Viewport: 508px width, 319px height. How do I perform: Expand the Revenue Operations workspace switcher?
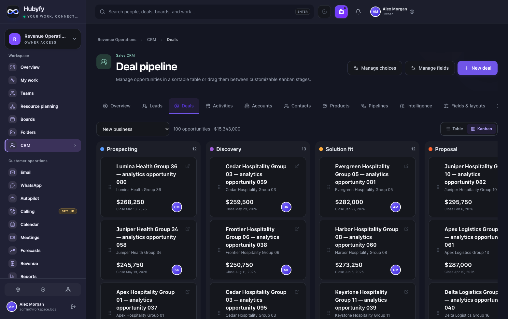pyautogui.click(x=43, y=39)
